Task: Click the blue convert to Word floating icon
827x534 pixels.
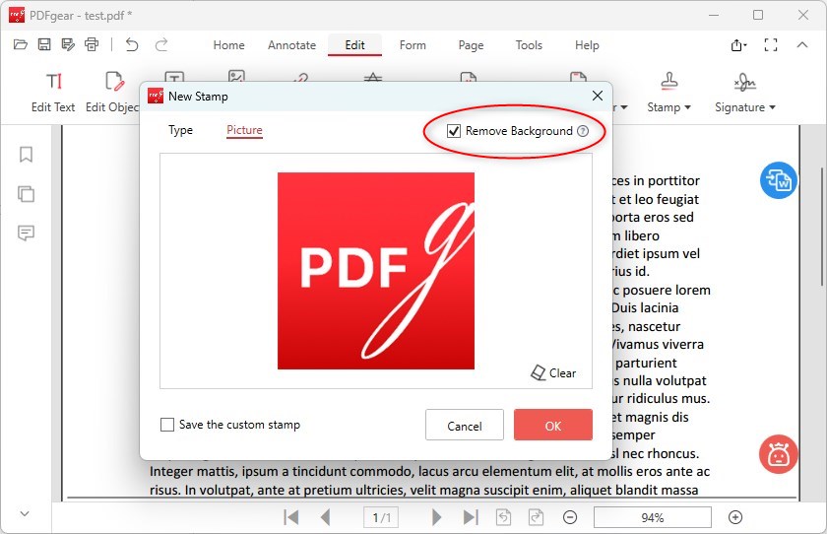Action: (x=778, y=180)
